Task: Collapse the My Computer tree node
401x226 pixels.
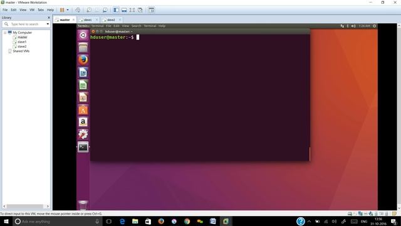Action: (5, 33)
